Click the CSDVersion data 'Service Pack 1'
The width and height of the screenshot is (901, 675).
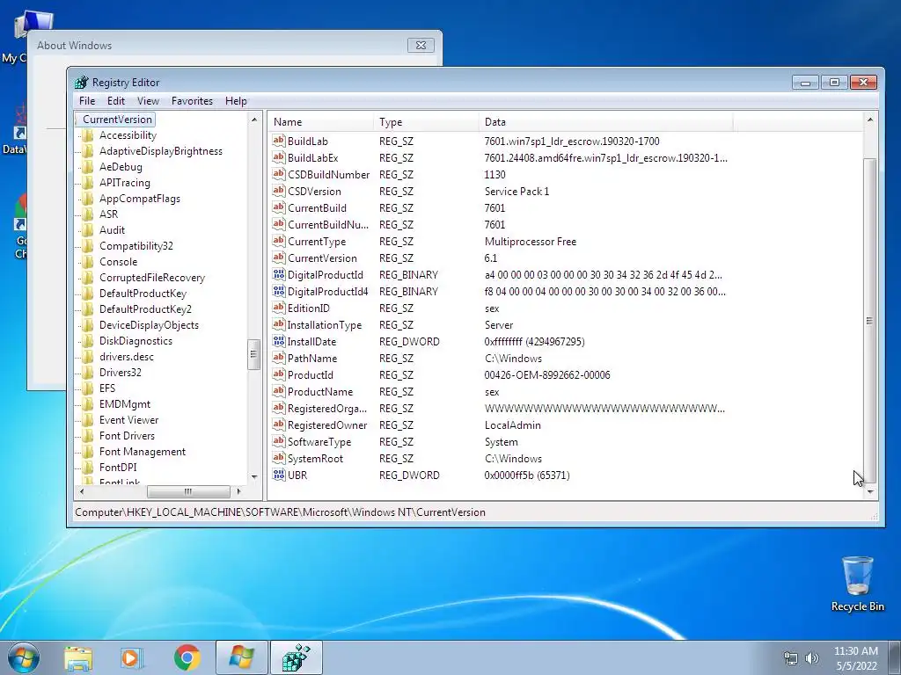point(516,191)
